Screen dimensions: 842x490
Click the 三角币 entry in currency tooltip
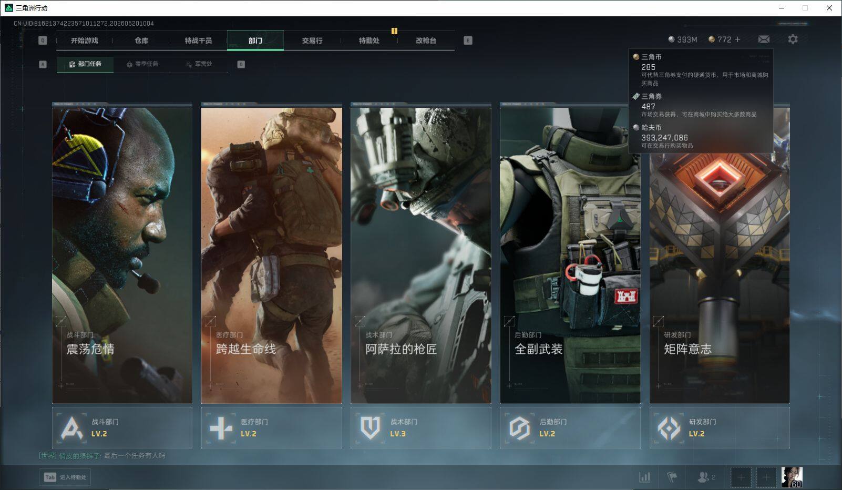(x=700, y=69)
